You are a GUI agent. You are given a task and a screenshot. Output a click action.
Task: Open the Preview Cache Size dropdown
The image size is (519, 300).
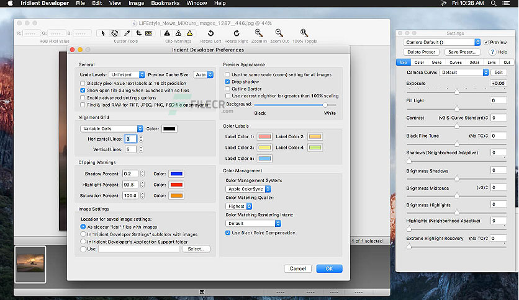[x=203, y=74]
